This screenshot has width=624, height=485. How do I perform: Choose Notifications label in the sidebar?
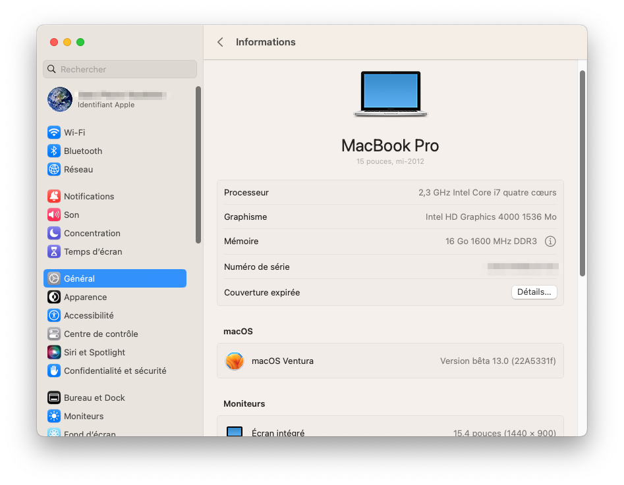click(x=89, y=196)
